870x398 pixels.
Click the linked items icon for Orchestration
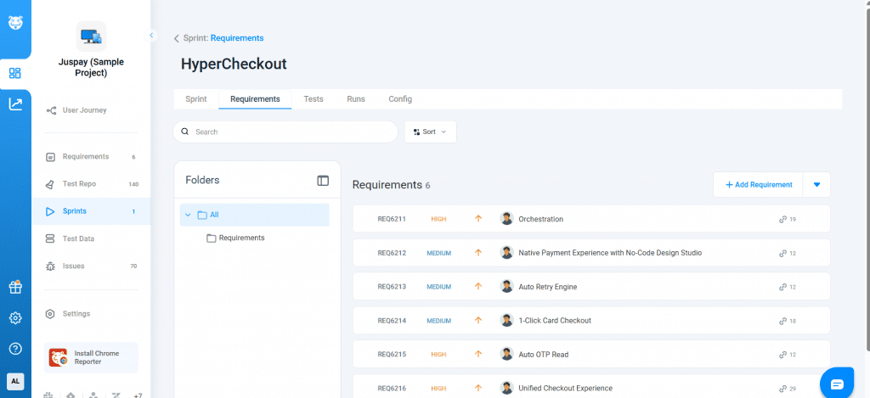[x=782, y=219]
